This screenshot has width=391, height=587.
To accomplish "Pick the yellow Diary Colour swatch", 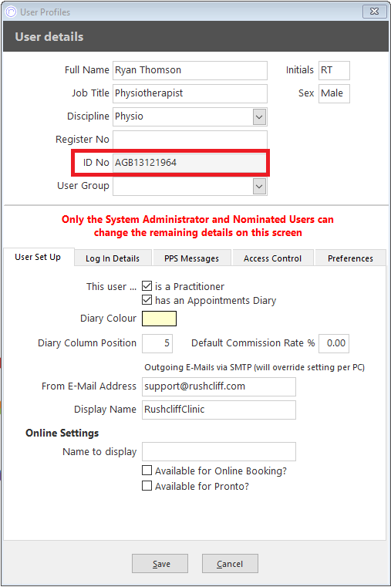I will (159, 319).
